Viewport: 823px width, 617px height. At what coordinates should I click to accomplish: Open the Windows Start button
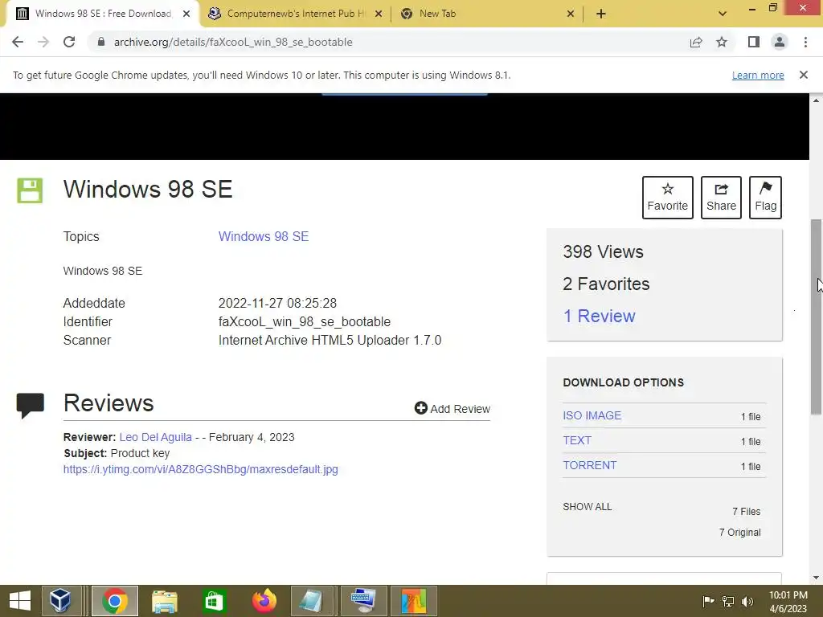[20, 601]
